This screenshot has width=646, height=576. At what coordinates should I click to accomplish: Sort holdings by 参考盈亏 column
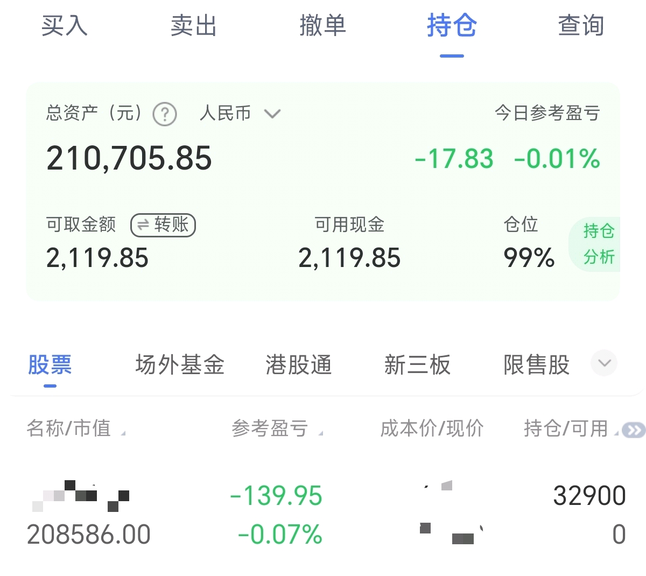point(270,429)
